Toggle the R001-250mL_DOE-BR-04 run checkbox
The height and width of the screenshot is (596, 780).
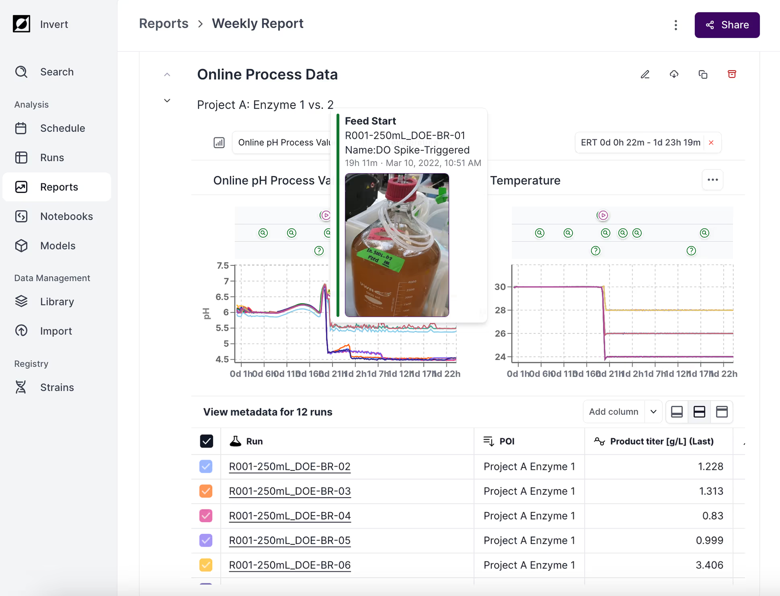(x=206, y=516)
